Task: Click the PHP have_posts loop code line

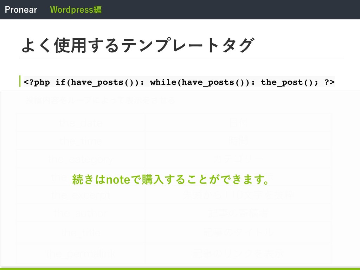Action: [x=179, y=82]
